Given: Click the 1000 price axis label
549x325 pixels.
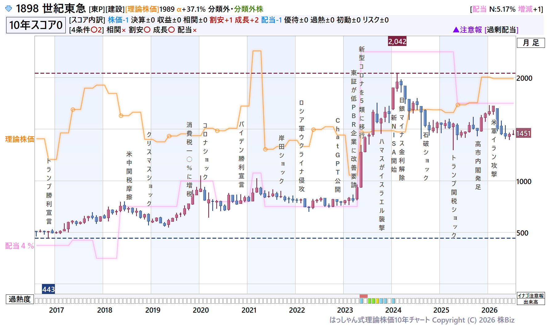Looking at the screenshot, I should [x=524, y=182].
